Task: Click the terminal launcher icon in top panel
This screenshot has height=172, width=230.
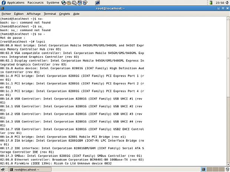Action: (98, 3)
